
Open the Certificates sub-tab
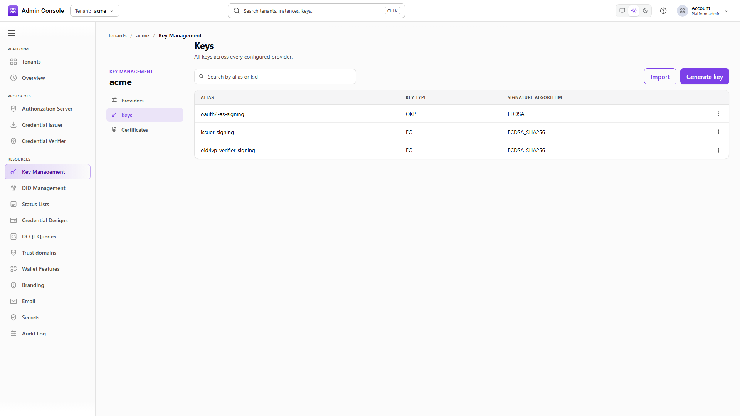pyautogui.click(x=145, y=130)
